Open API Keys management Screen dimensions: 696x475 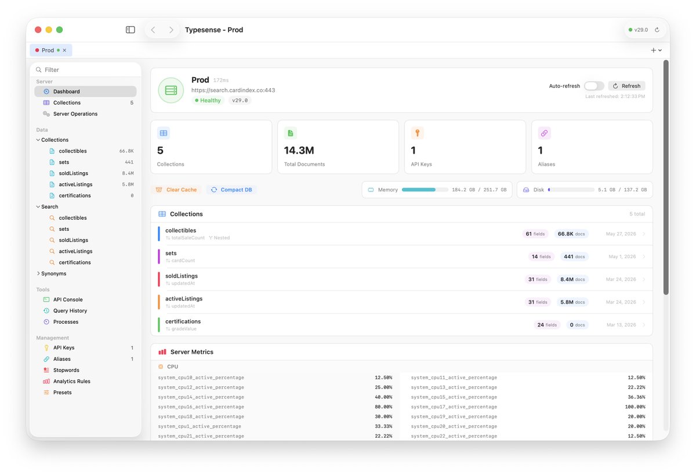(x=85, y=348)
